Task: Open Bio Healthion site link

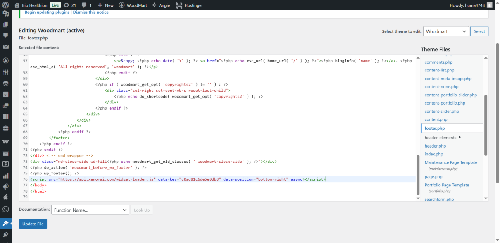Action: (x=31, y=5)
